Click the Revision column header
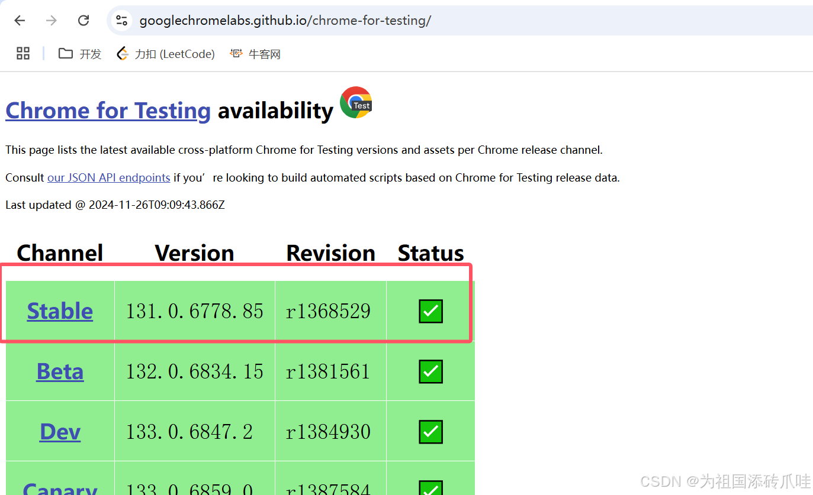 (330, 253)
